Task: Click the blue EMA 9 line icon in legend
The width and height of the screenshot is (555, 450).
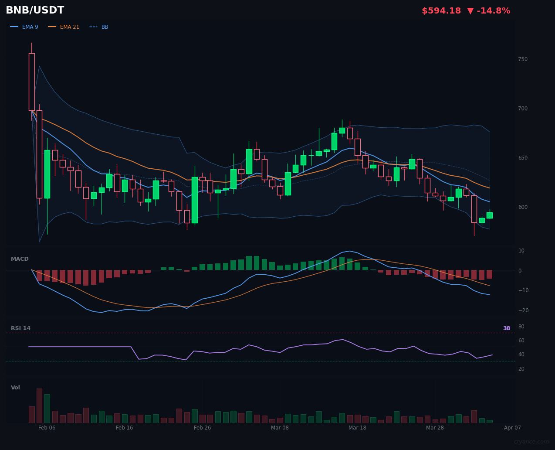Action: [14, 27]
